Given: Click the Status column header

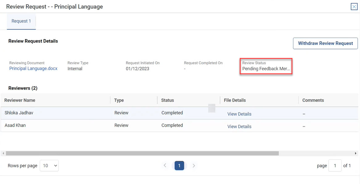Looking at the screenshot, I should [x=168, y=100].
